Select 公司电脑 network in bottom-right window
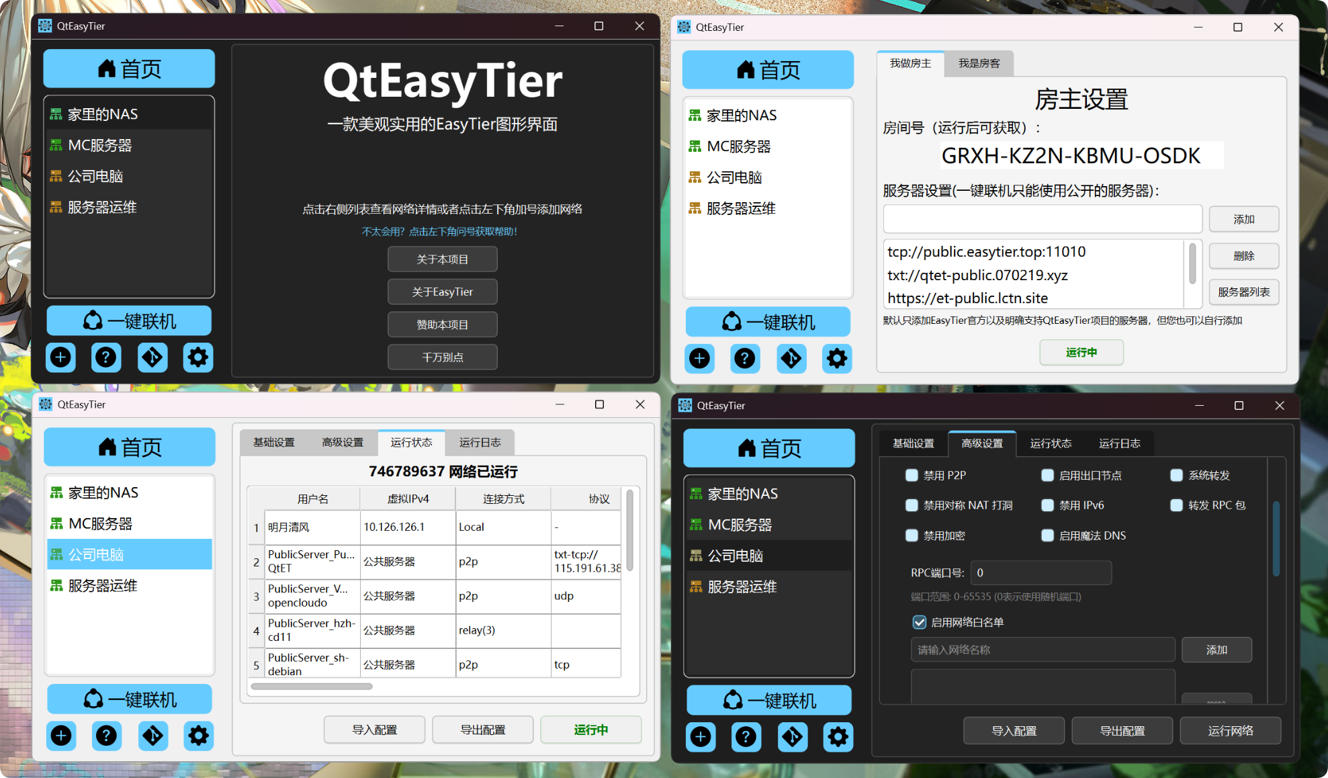The height and width of the screenshot is (778, 1328). pyautogui.click(x=769, y=556)
